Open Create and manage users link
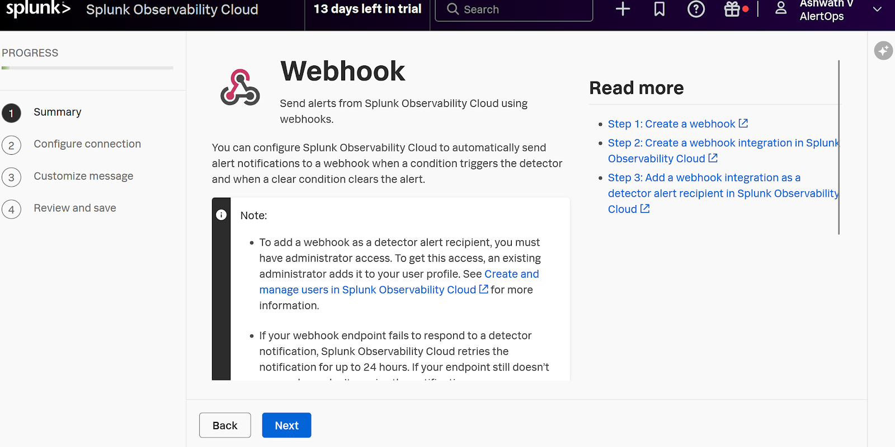Viewport: 895px width, 447px height. [511, 274]
